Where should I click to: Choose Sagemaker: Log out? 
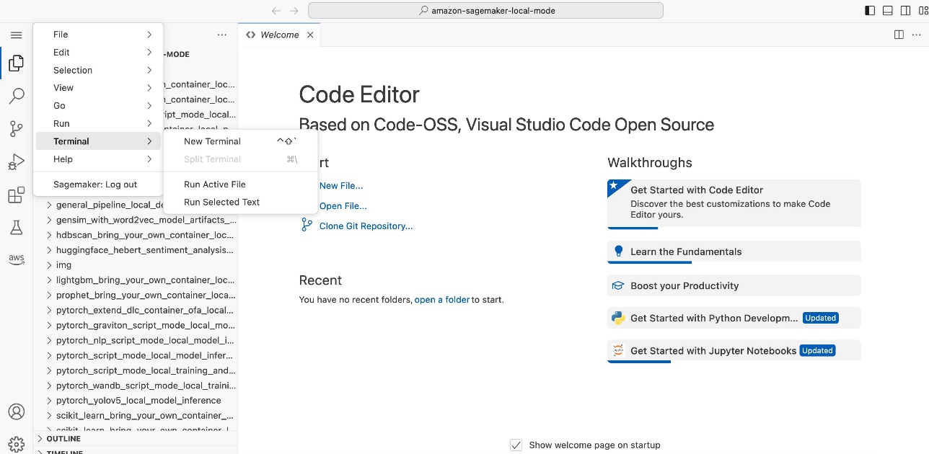(98, 184)
